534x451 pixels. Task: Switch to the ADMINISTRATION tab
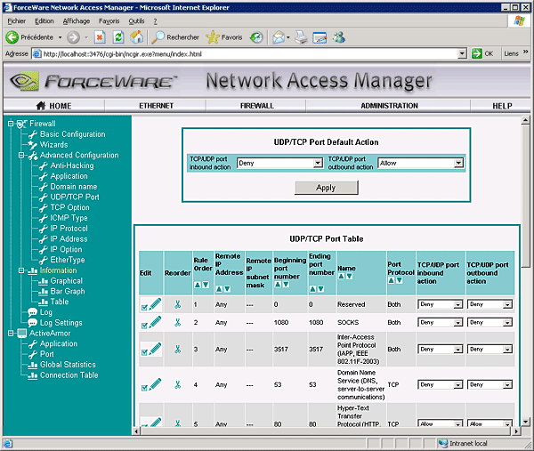389,106
